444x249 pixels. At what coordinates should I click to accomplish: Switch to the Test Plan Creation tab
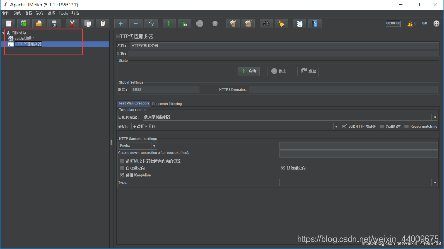point(133,103)
